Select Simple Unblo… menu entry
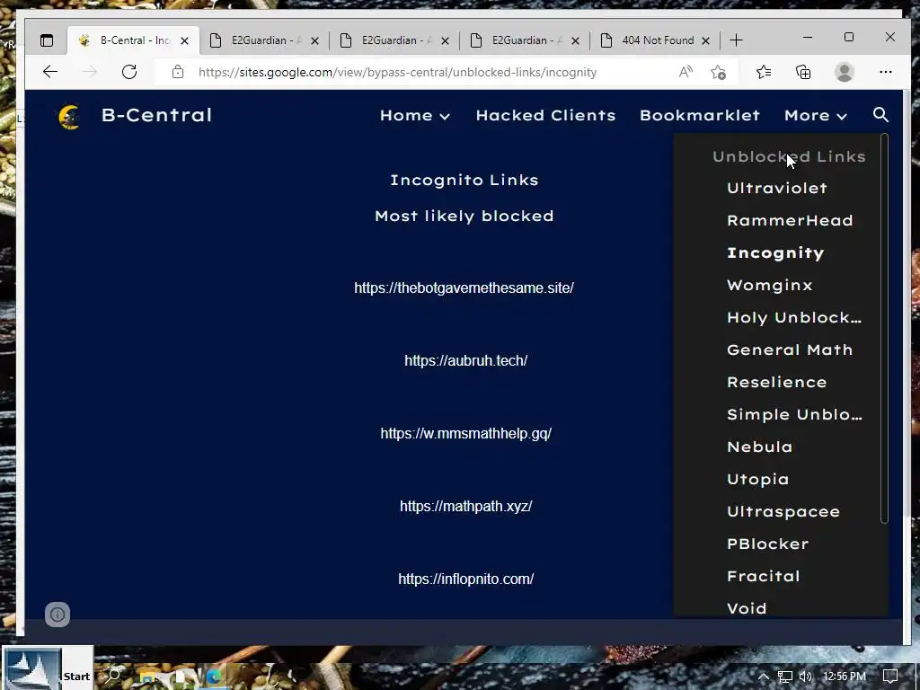Screen dimensions: 920x690 794,414
